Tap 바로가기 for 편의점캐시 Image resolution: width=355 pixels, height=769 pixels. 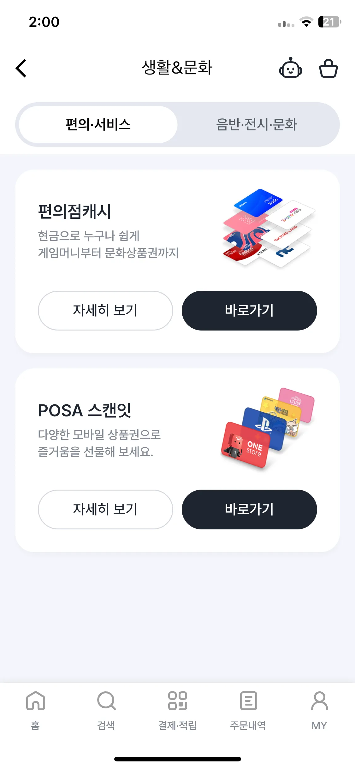click(249, 311)
